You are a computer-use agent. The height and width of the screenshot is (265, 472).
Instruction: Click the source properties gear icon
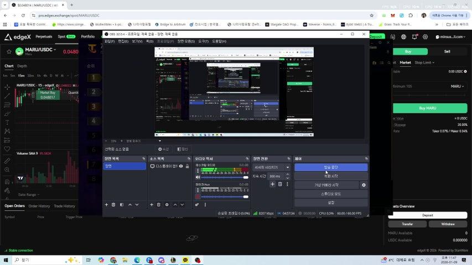pos(167,205)
